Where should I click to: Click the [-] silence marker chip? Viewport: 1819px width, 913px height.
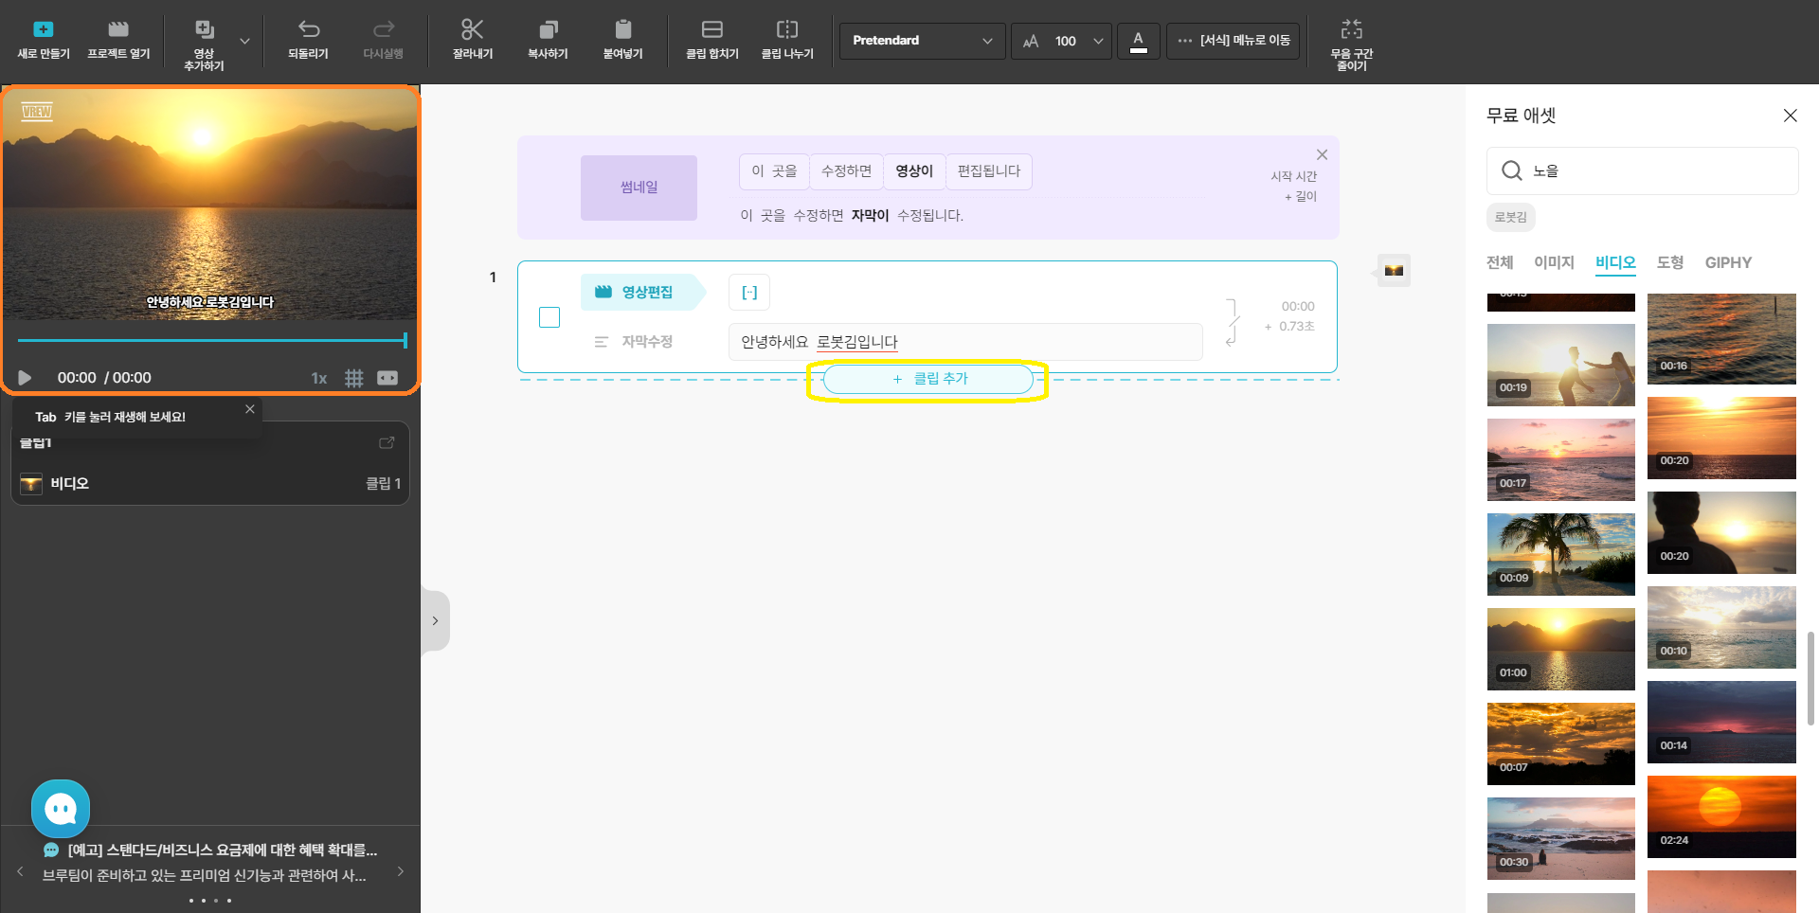[749, 293]
